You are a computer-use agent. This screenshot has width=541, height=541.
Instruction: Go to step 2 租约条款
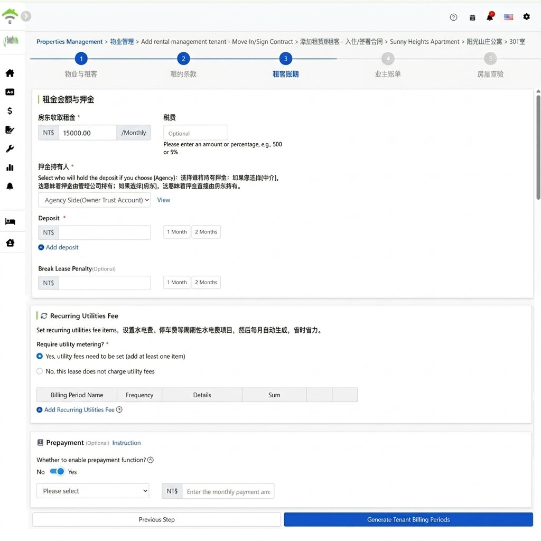tap(183, 59)
